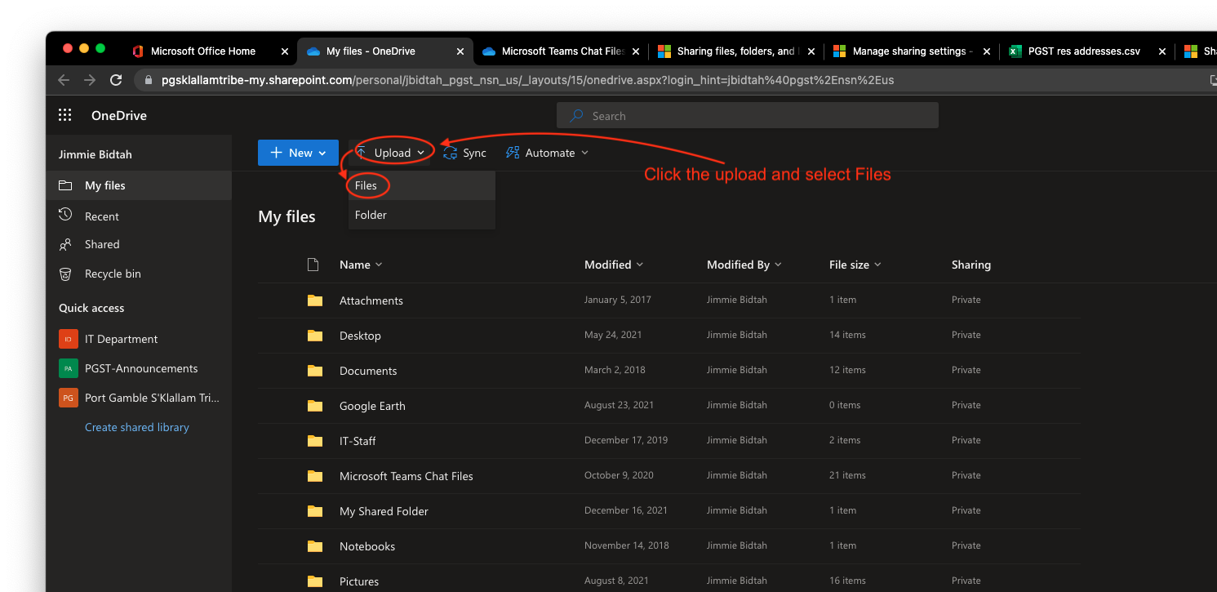Click the Shared people icon in sidebar
Screen dimensions: 1217x592
tap(65, 244)
